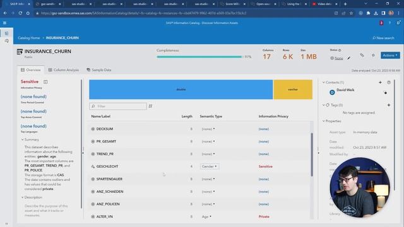The height and width of the screenshot is (227, 404).
Task: Click the ALTER_VN column type icon
Action: point(93,217)
